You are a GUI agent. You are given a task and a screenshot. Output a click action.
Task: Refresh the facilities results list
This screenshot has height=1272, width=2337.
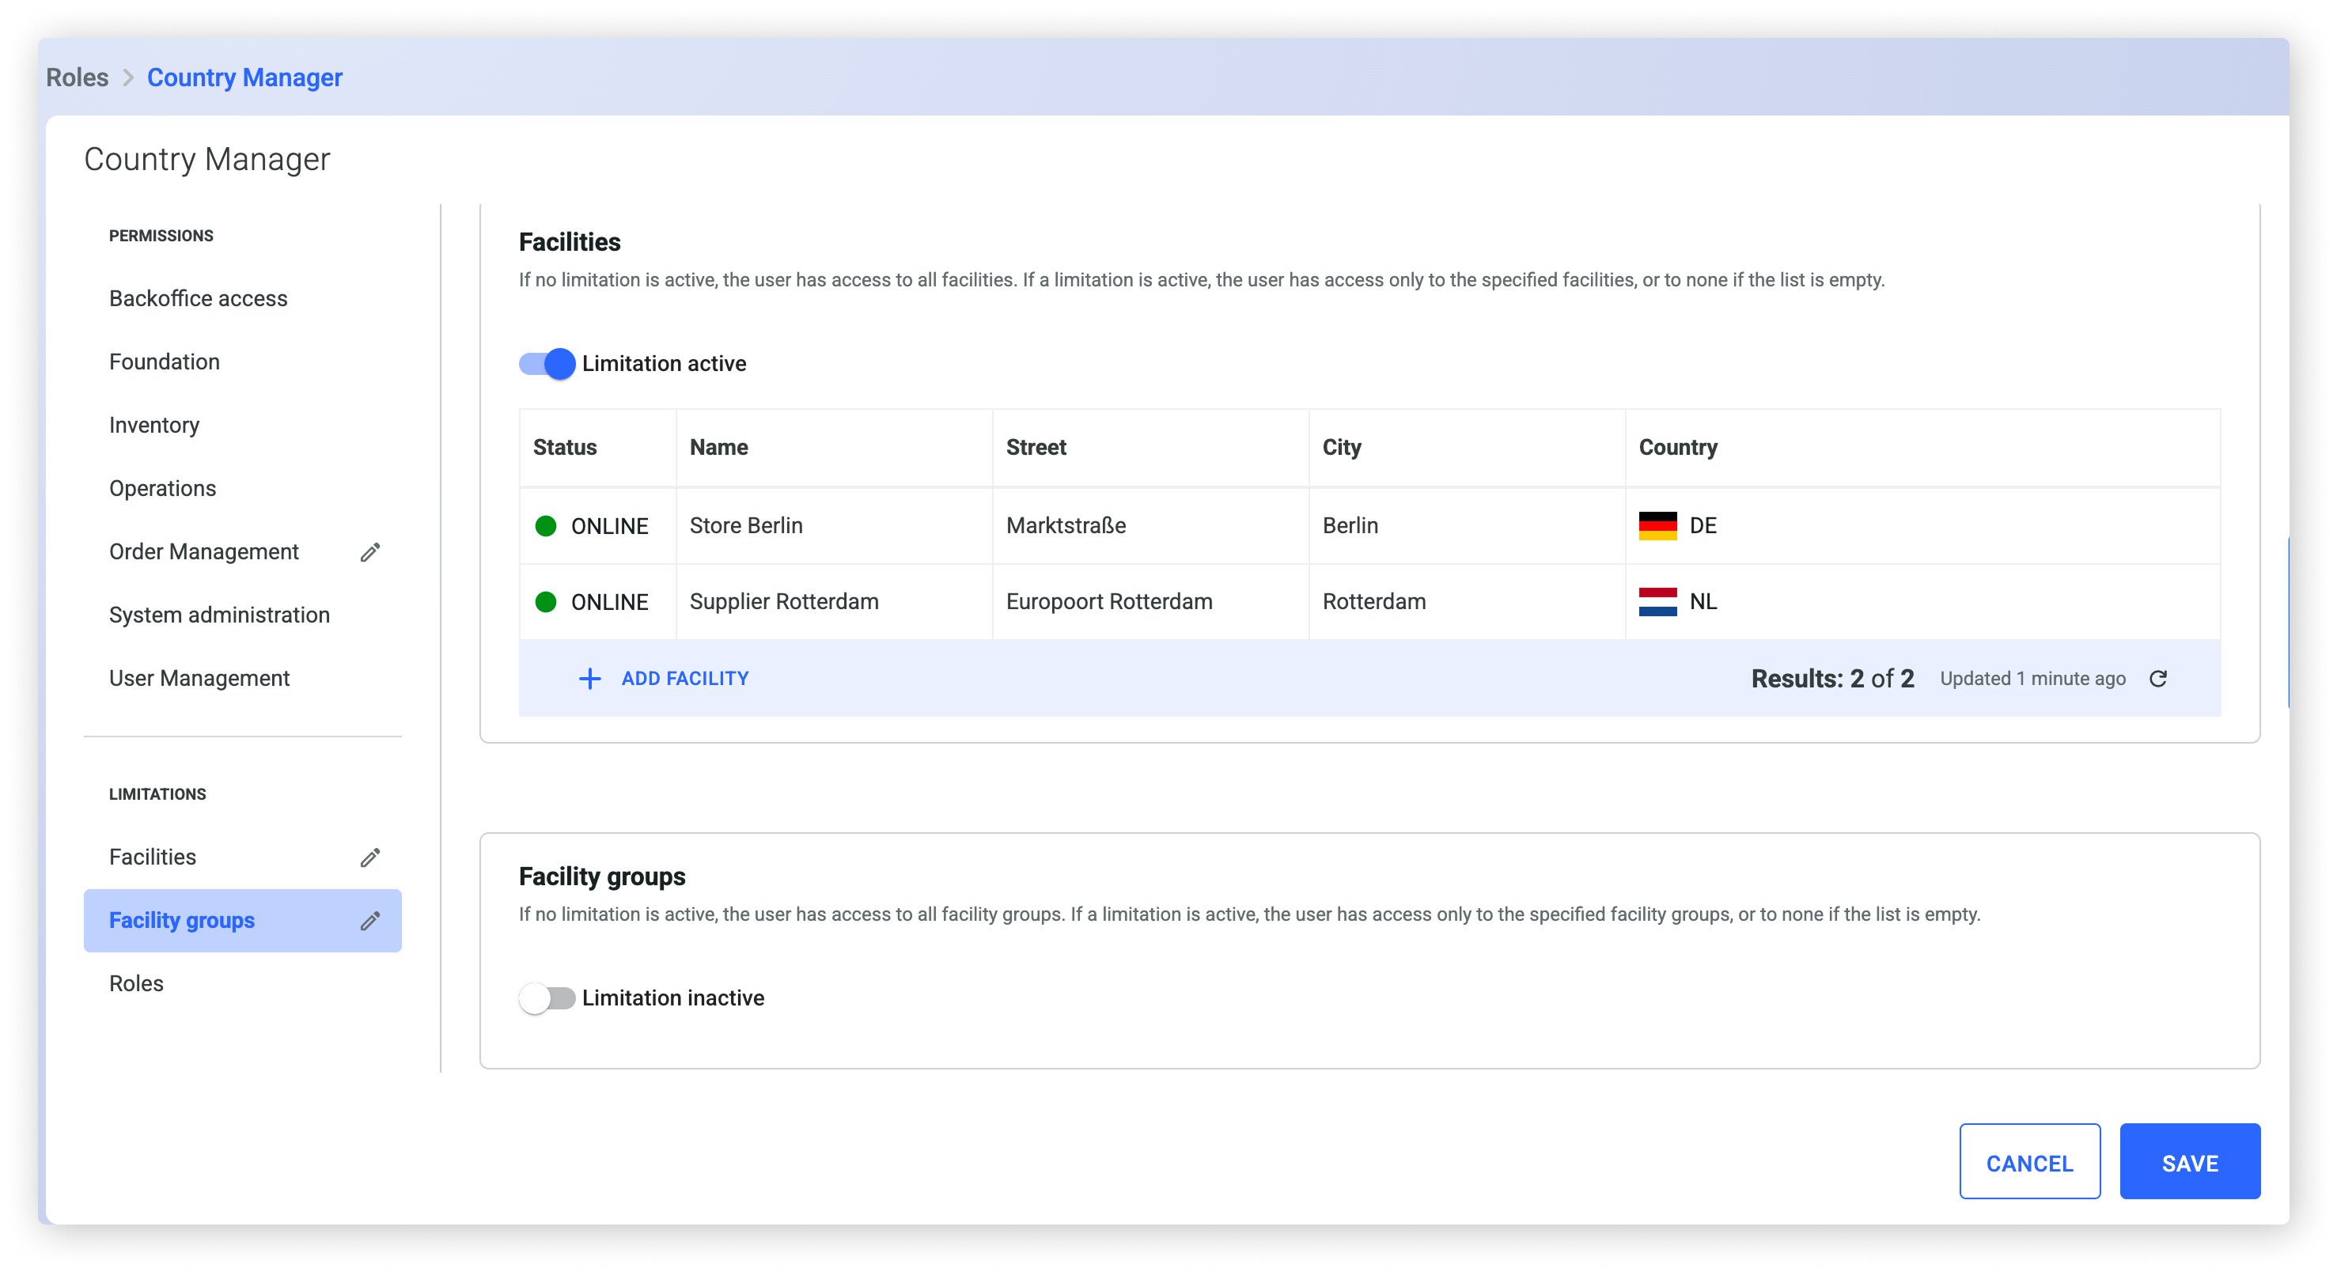pyautogui.click(x=2158, y=679)
